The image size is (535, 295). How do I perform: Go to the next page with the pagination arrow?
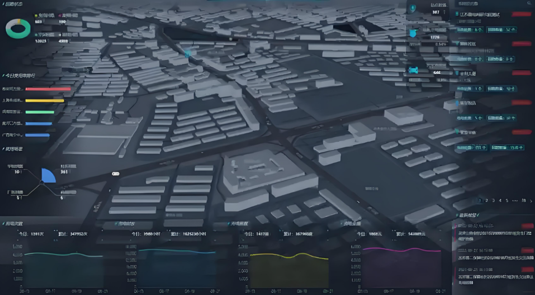point(531,201)
